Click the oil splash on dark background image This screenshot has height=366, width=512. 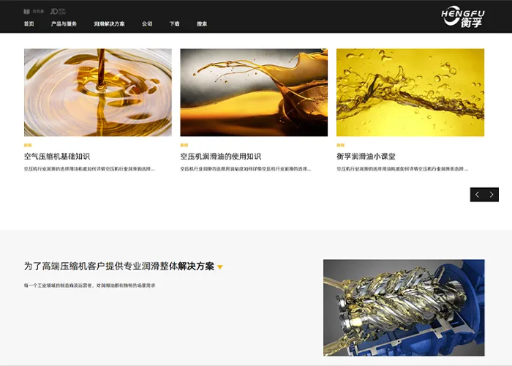tap(254, 92)
